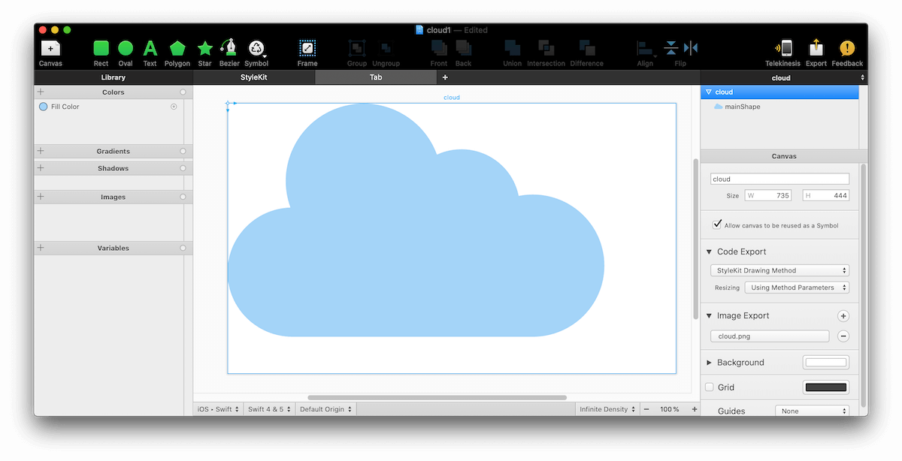
Task: Switch to the StyleKit tab
Action: coord(253,77)
